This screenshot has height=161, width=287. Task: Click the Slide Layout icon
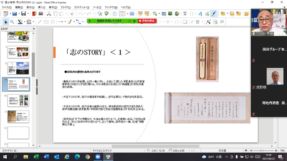point(247,13)
